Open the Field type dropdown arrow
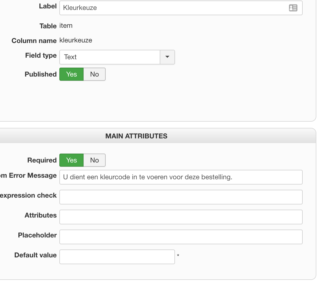320x282 pixels. click(167, 57)
